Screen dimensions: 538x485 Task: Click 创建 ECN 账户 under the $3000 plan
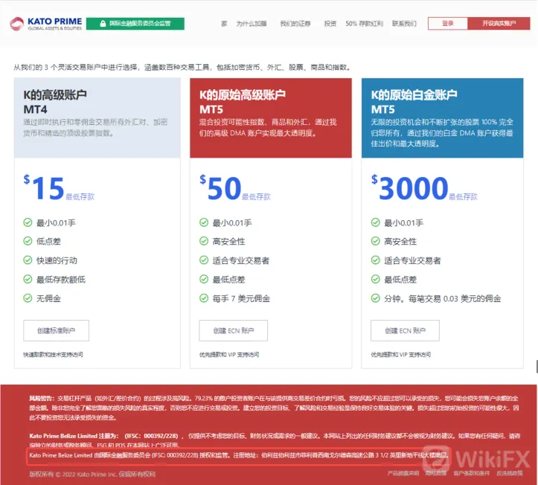[406, 331]
